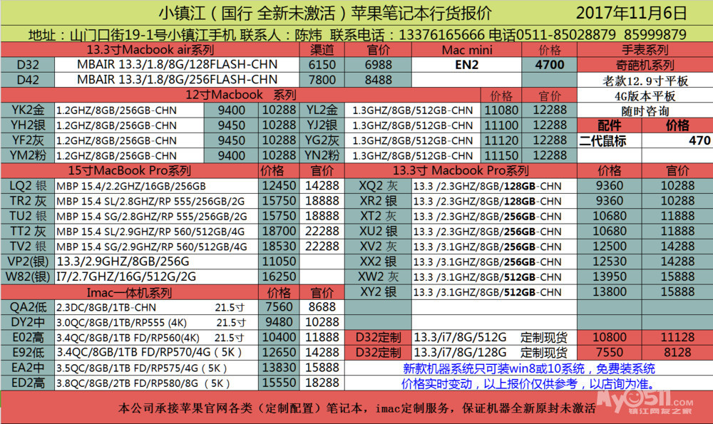Click the "I7/2.7GHZ/16G/512G/2G" spec cell
This screenshot has height=424, width=713.
[x=156, y=276]
